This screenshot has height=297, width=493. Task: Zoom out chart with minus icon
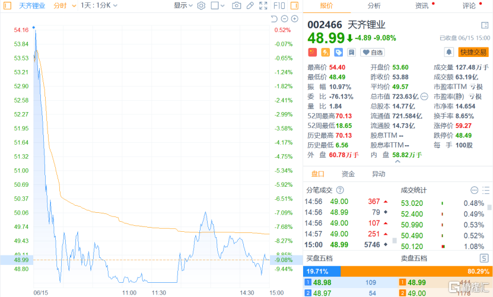point(284,19)
